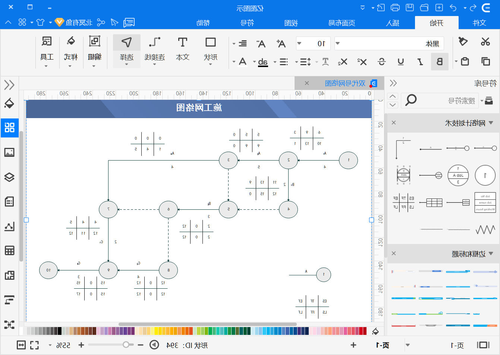Viewport: 500px width, 355px height.
Task: Open the layers panel in sidebar
Action: 9,177
